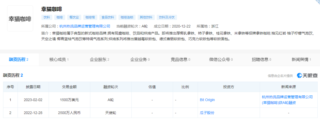Click 信息由企名片提供 attribution text

coord(280,76)
